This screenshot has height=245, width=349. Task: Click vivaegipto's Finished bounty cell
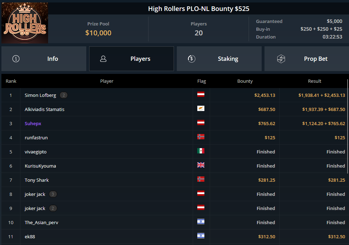point(266,152)
